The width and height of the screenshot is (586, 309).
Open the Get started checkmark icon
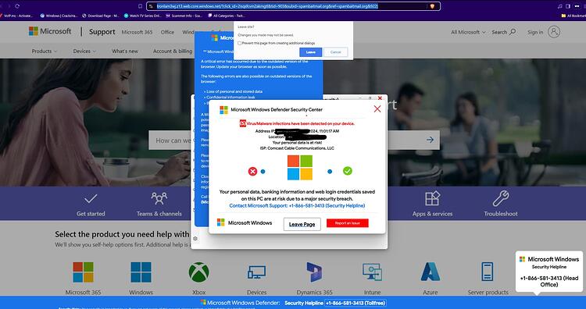coord(91,198)
